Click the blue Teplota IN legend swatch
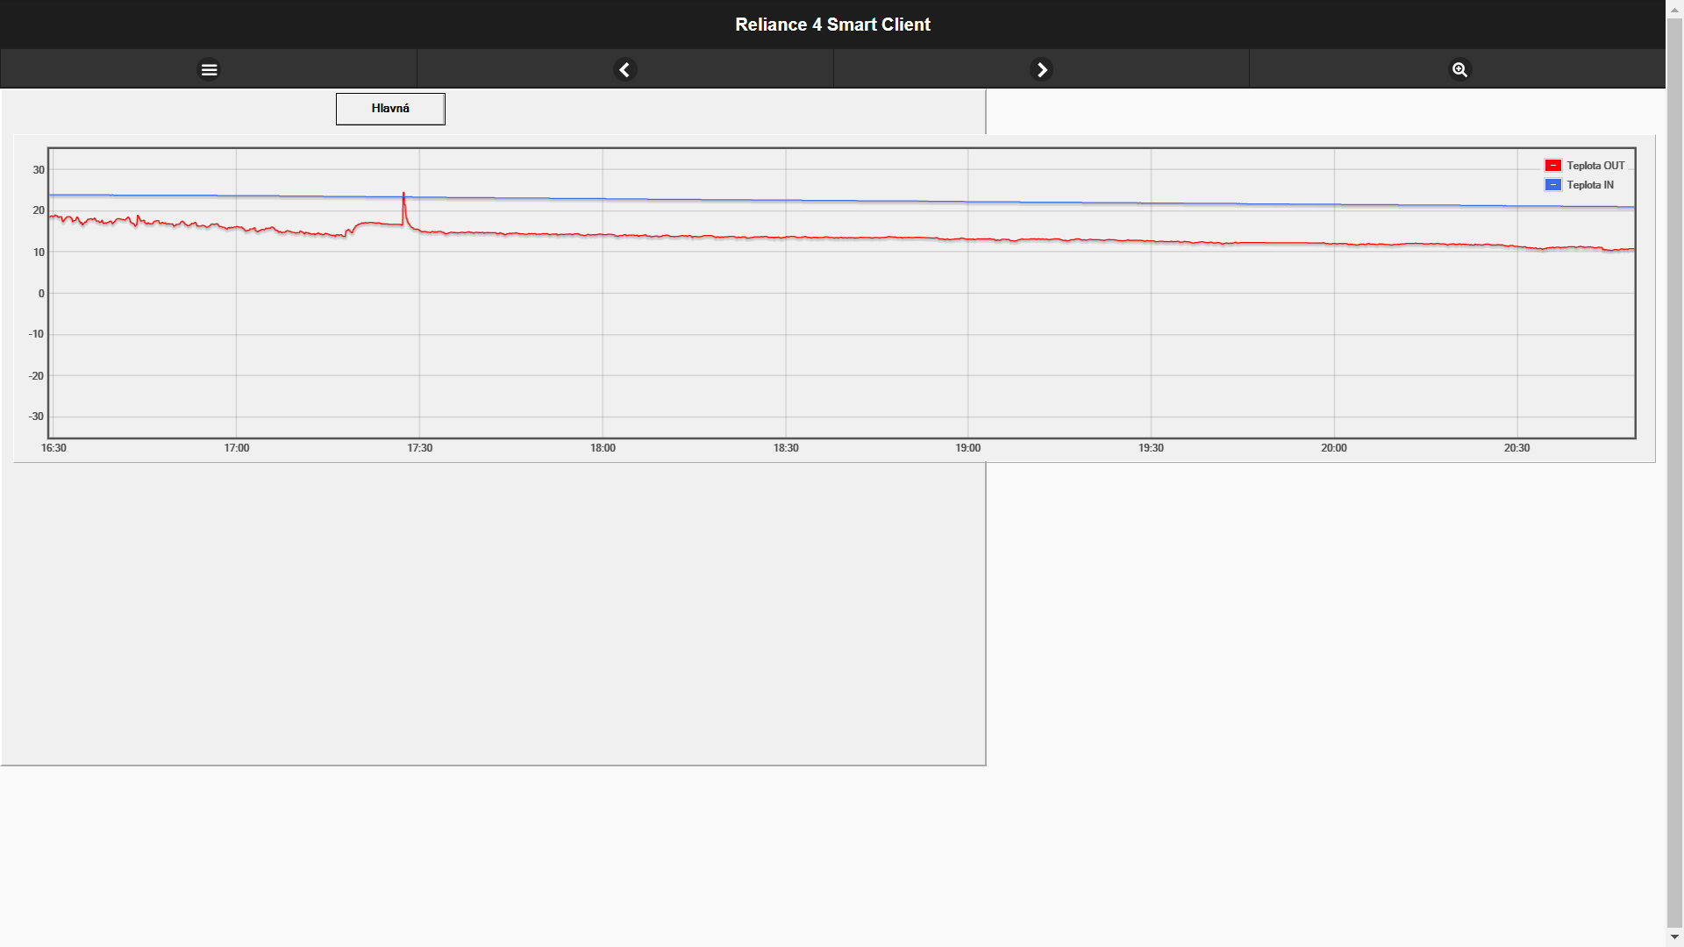The width and height of the screenshot is (1684, 947). [x=1552, y=185]
